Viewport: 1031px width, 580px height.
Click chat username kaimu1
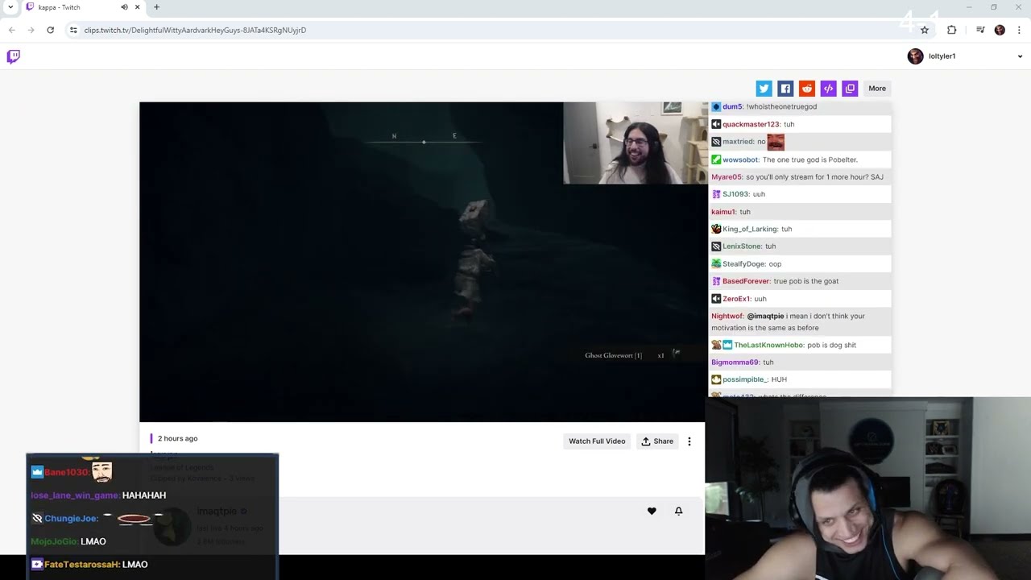(723, 212)
